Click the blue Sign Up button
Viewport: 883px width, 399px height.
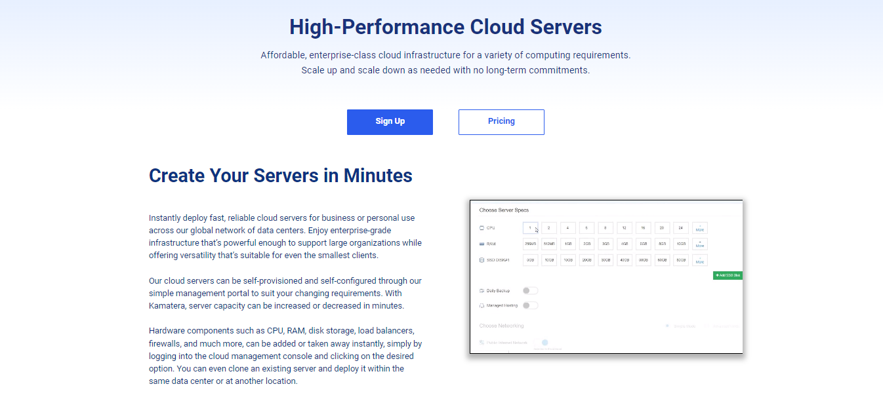tap(390, 122)
